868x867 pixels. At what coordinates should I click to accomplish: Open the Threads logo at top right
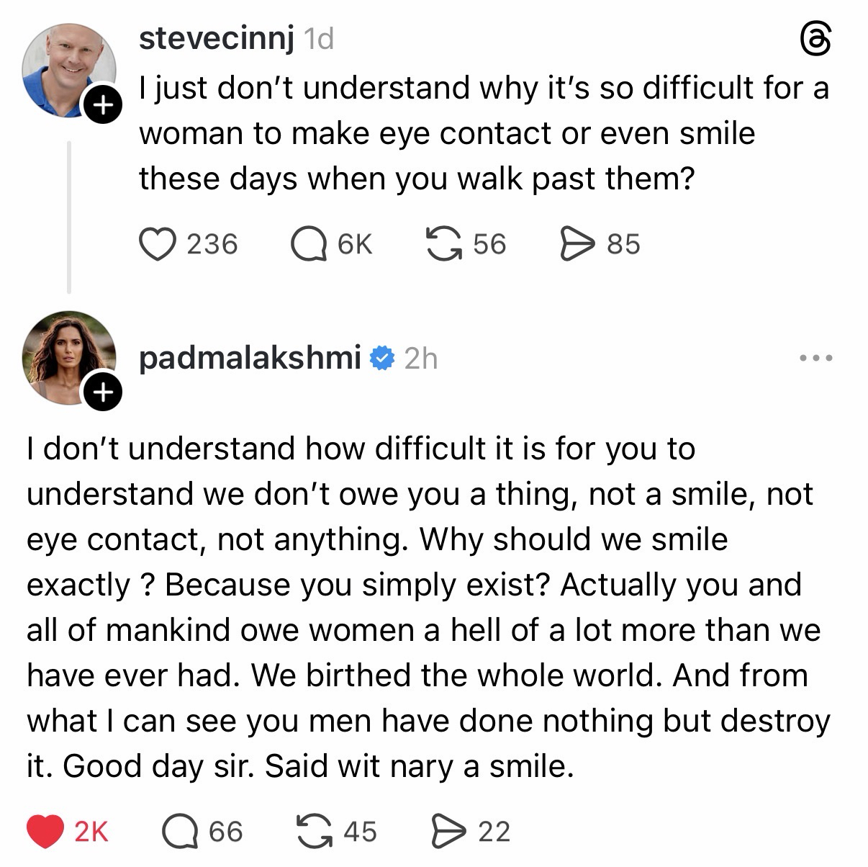point(815,40)
